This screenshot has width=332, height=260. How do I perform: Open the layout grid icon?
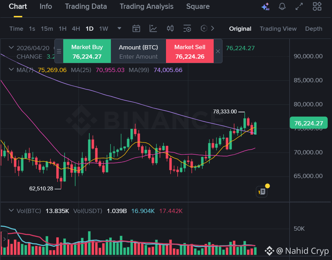click(317, 6)
